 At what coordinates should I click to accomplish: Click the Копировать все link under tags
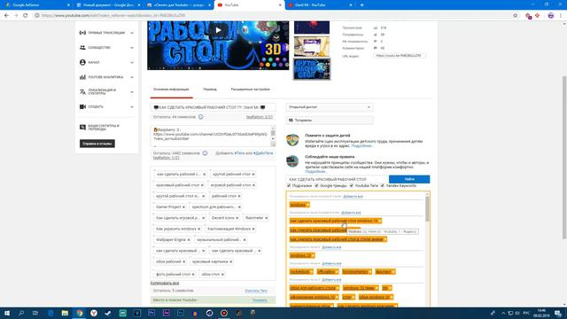(165, 284)
